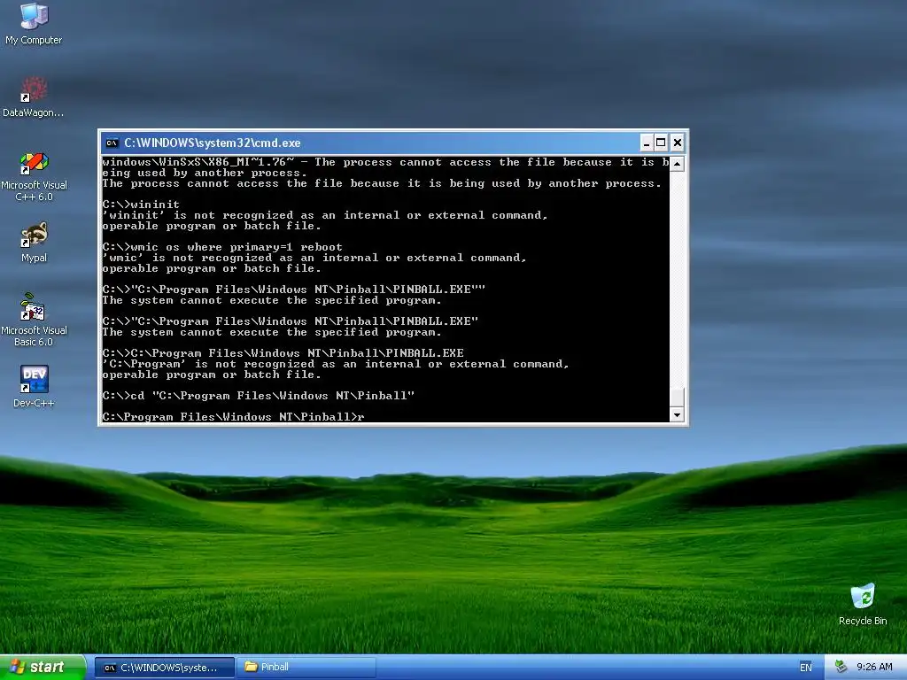Select the DataWagon desktop shortcut

point(34,97)
